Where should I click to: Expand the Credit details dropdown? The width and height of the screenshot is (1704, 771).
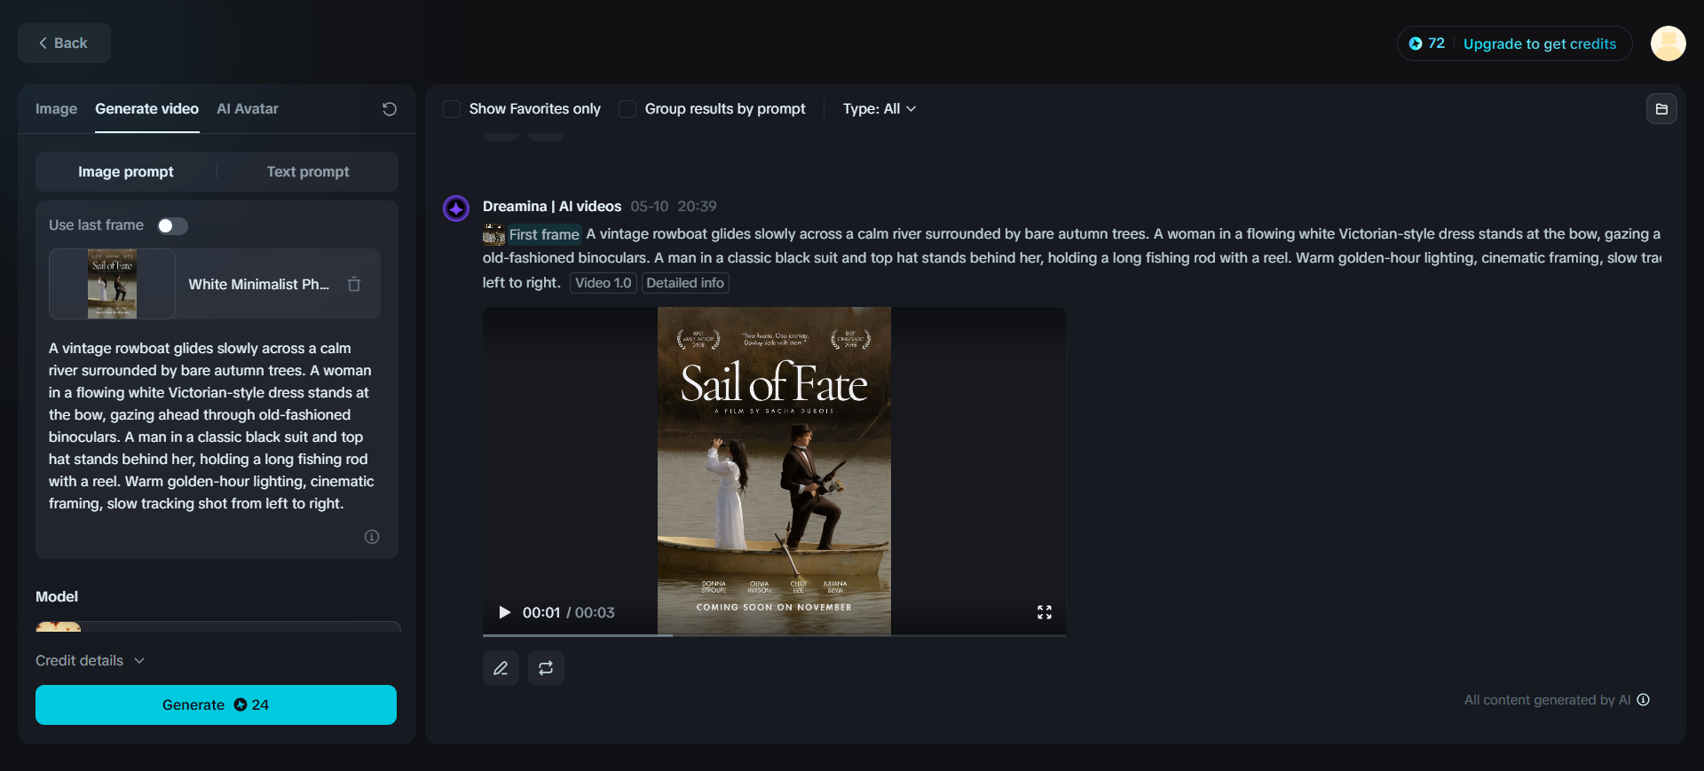pyautogui.click(x=90, y=660)
